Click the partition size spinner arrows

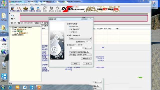tap(83, 48)
